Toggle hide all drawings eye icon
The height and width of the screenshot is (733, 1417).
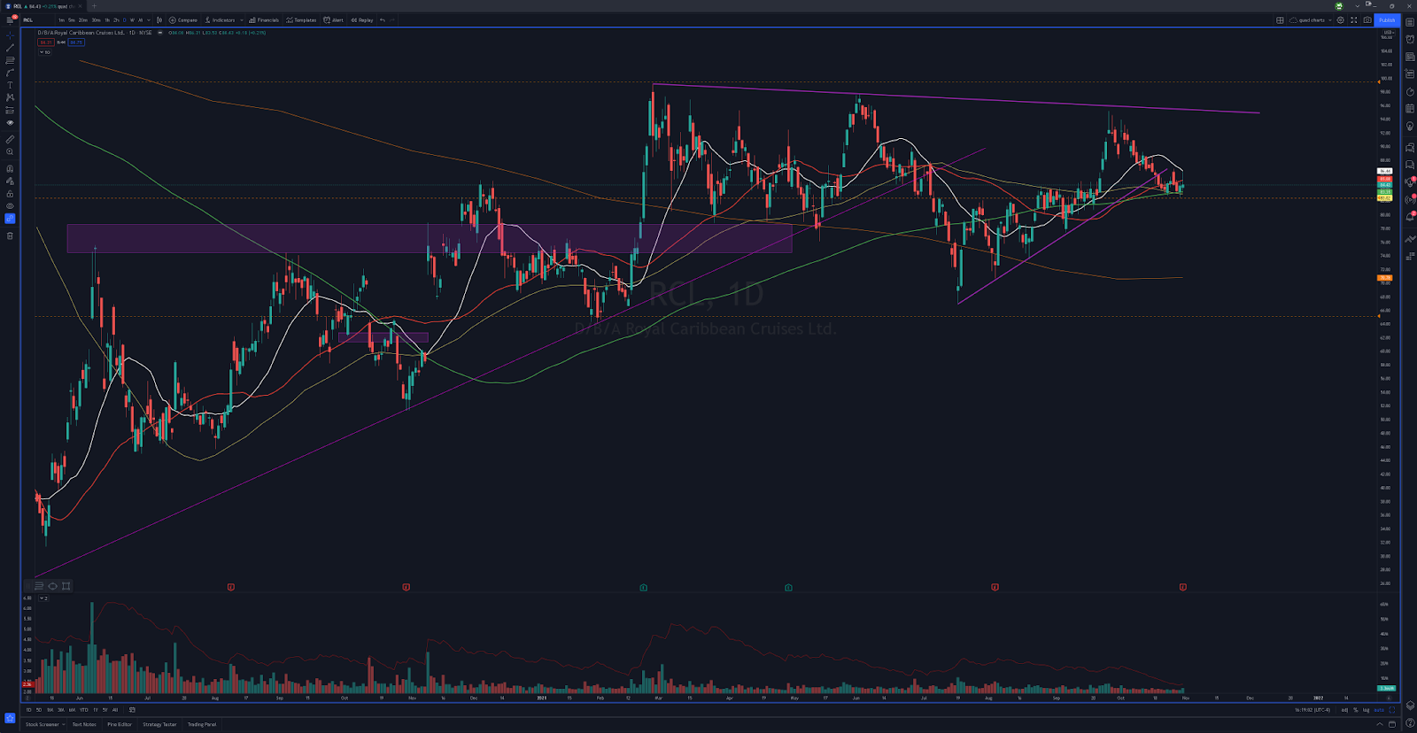10,205
